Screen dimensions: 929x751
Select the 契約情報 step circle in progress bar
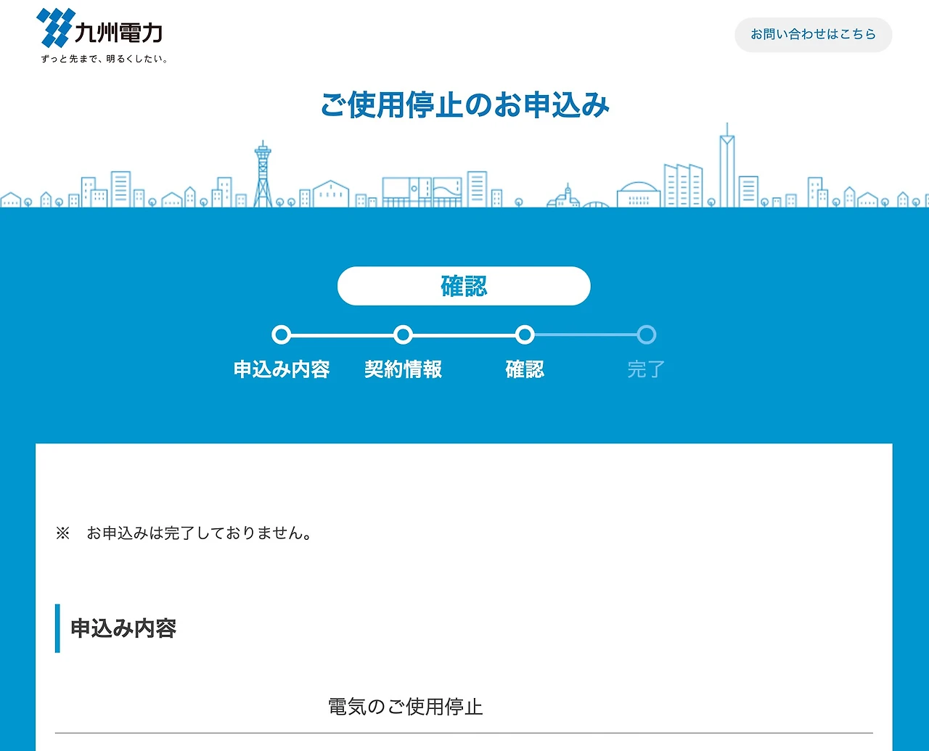coord(403,335)
